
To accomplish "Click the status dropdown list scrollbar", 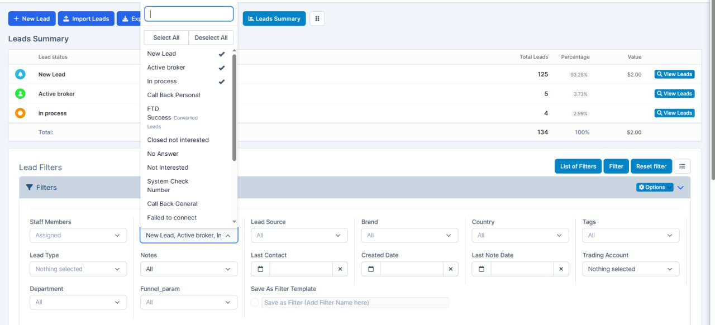I will tap(234, 107).
